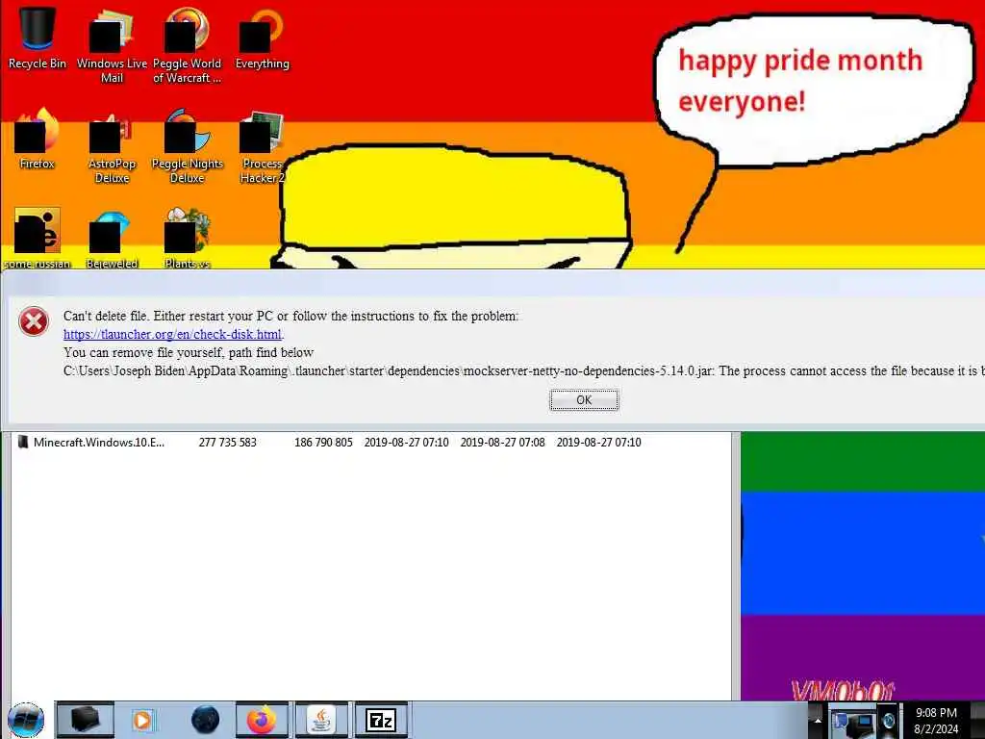Screen dimensions: 985x739
Task: Switch to the Java app in taskbar
Action: 321,720
